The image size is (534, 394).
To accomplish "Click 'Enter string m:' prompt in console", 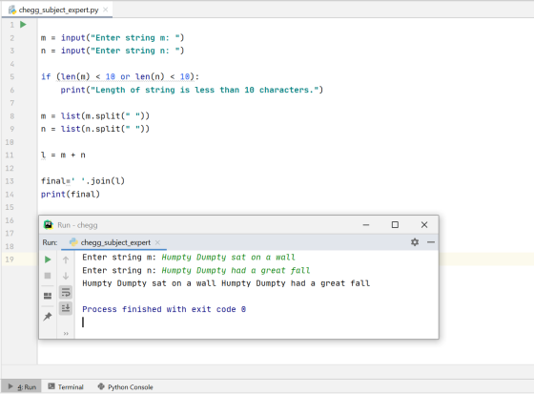I will point(119,258).
